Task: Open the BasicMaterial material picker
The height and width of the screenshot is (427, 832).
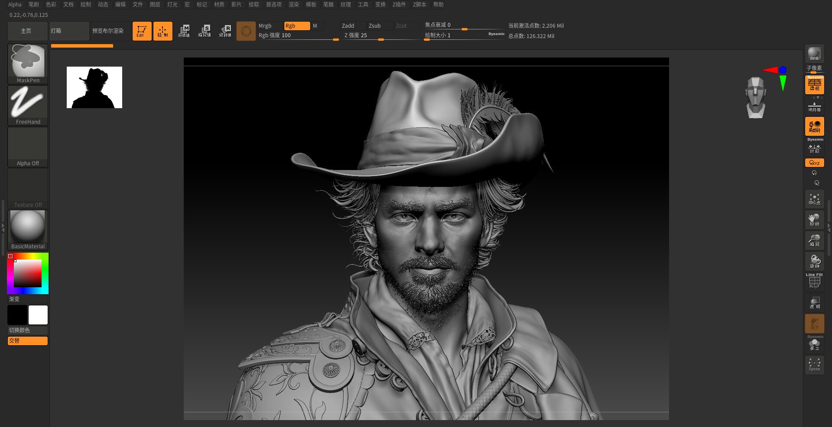Action: point(28,230)
